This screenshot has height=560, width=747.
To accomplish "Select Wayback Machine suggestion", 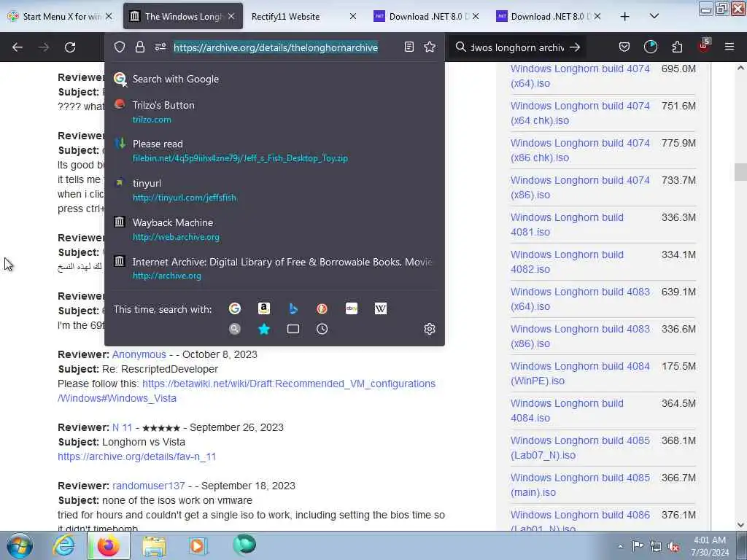I will click(x=274, y=229).
